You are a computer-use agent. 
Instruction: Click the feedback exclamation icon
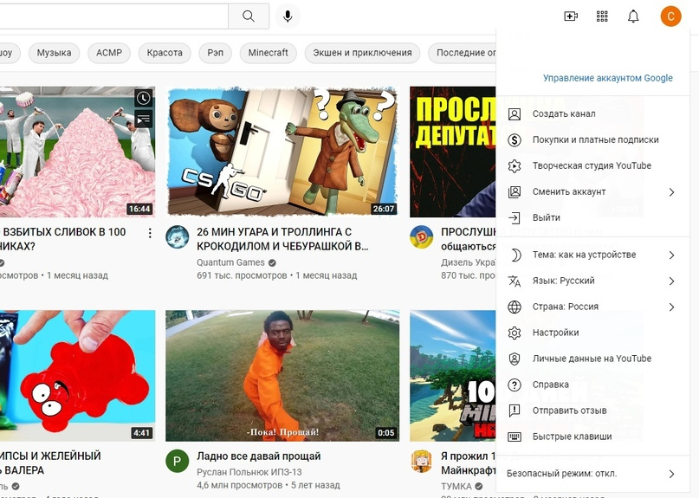tap(515, 411)
